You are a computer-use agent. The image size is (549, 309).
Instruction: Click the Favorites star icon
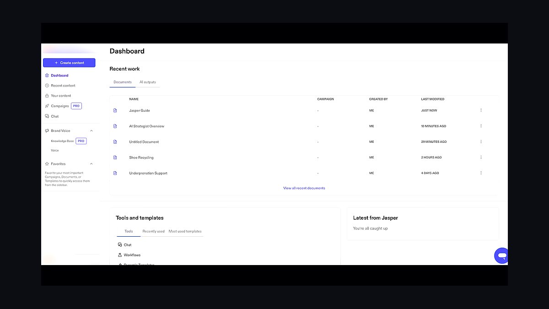tap(47, 164)
